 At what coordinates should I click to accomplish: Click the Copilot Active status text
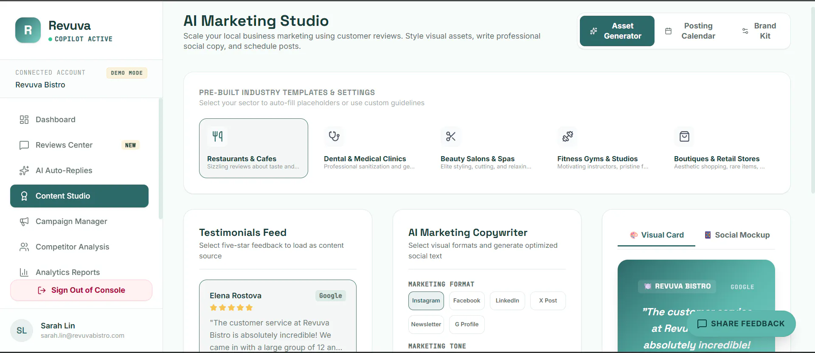(84, 39)
